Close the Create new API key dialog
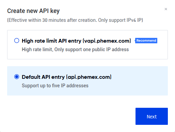 click(166, 9)
